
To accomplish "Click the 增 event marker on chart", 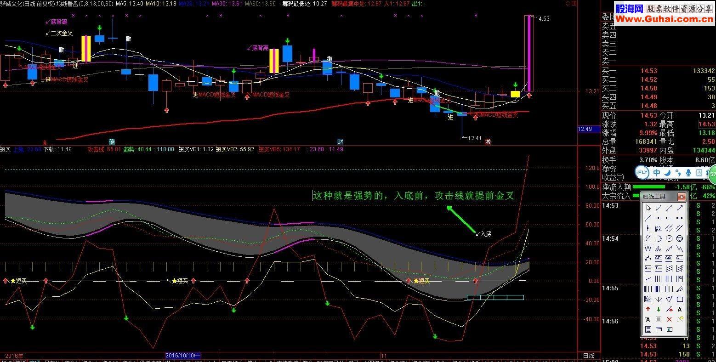I will 488,141.
